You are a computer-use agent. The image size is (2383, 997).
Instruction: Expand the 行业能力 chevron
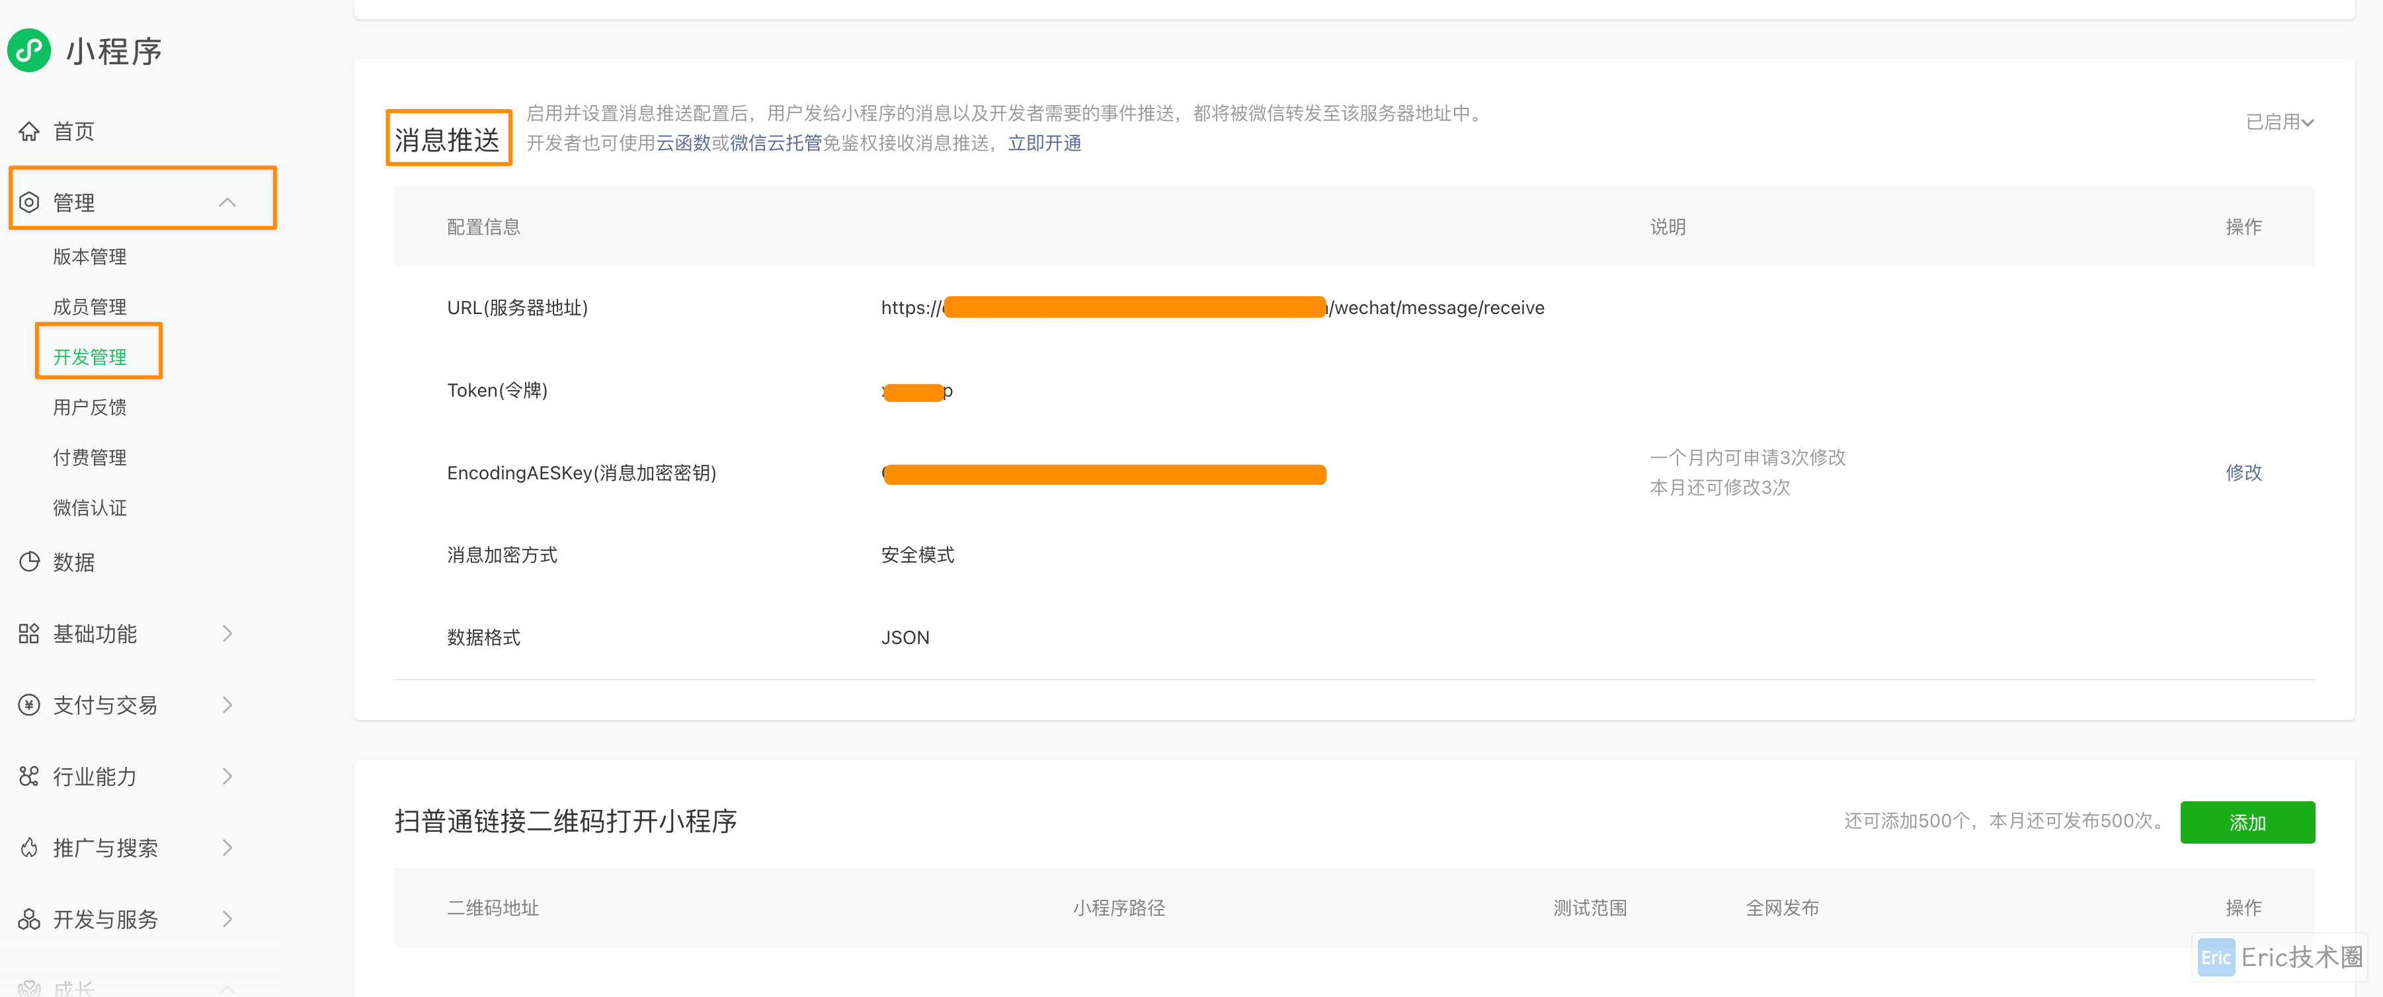pos(227,776)
